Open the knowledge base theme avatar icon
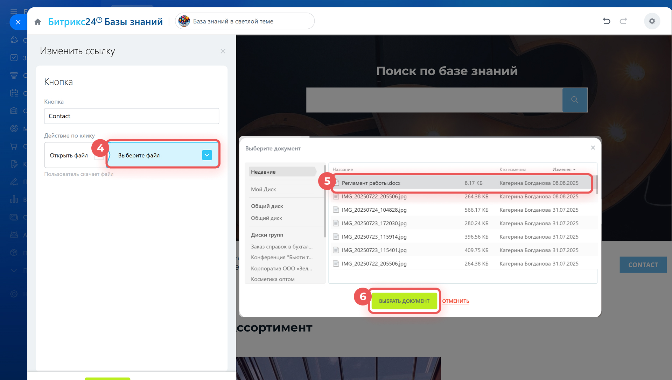 click(x=184, y=21)
